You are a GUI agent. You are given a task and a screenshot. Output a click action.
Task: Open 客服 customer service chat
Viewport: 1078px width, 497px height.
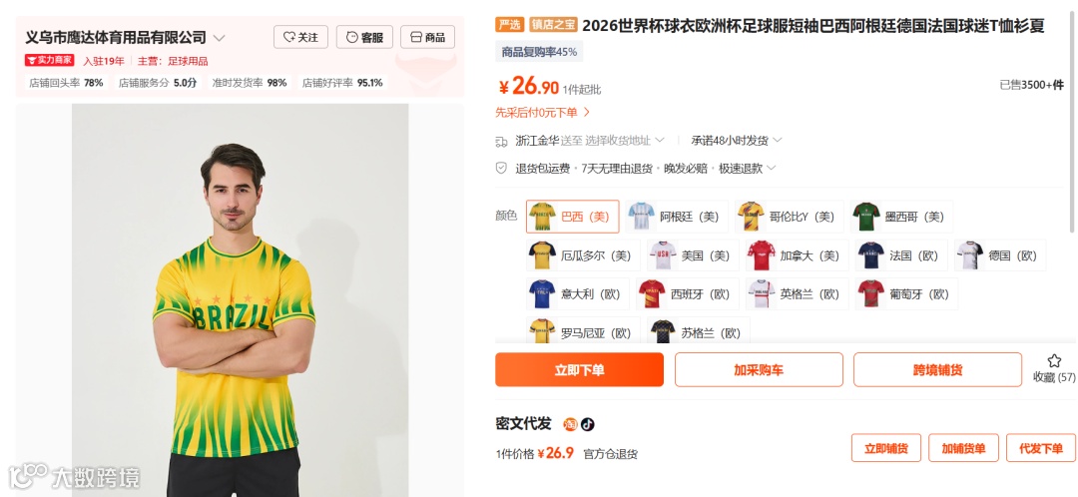(x=364, y=37)
